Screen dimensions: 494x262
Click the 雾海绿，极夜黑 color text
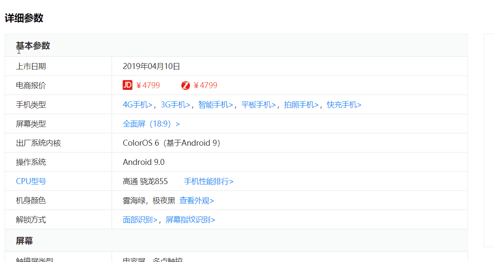(x=149, y=201)
